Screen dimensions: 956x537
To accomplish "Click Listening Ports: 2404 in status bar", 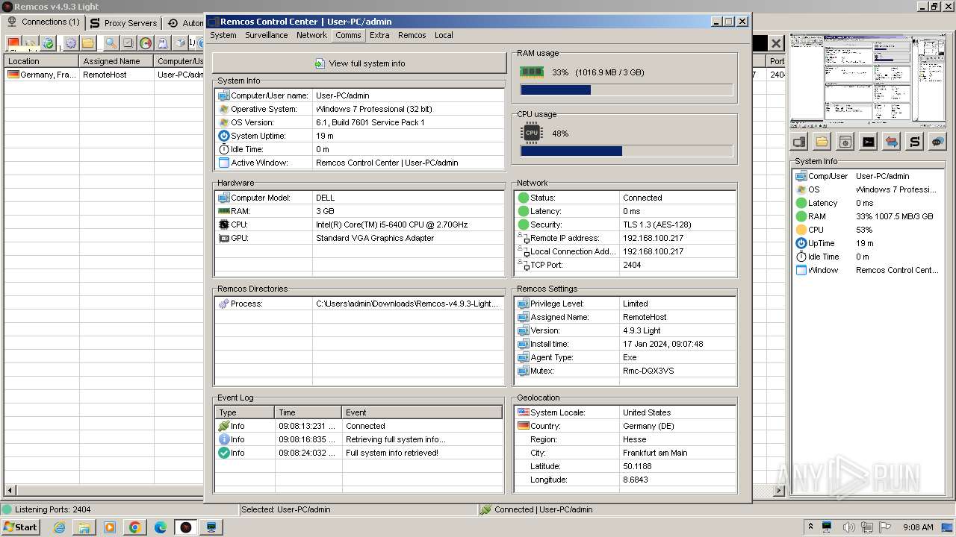I will point(53,509).
